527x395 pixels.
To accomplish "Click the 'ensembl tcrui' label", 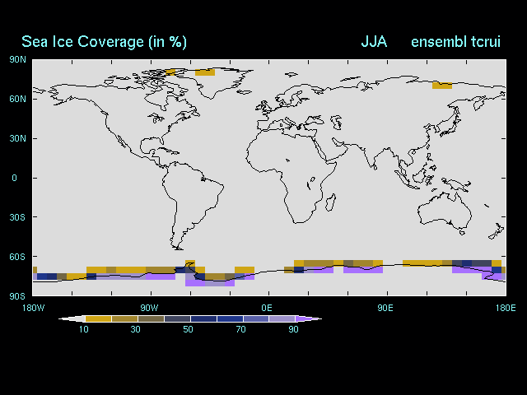I will [x=455, y=42].
